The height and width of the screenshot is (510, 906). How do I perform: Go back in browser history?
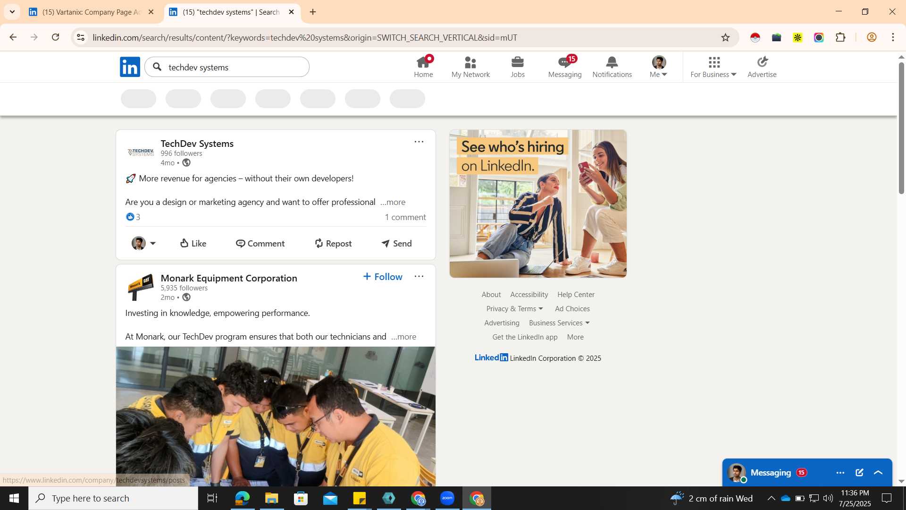pos(13,37)
